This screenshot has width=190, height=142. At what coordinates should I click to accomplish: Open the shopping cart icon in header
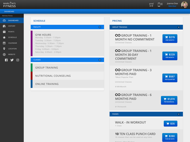pyautogui.click(x=151, y=5)
